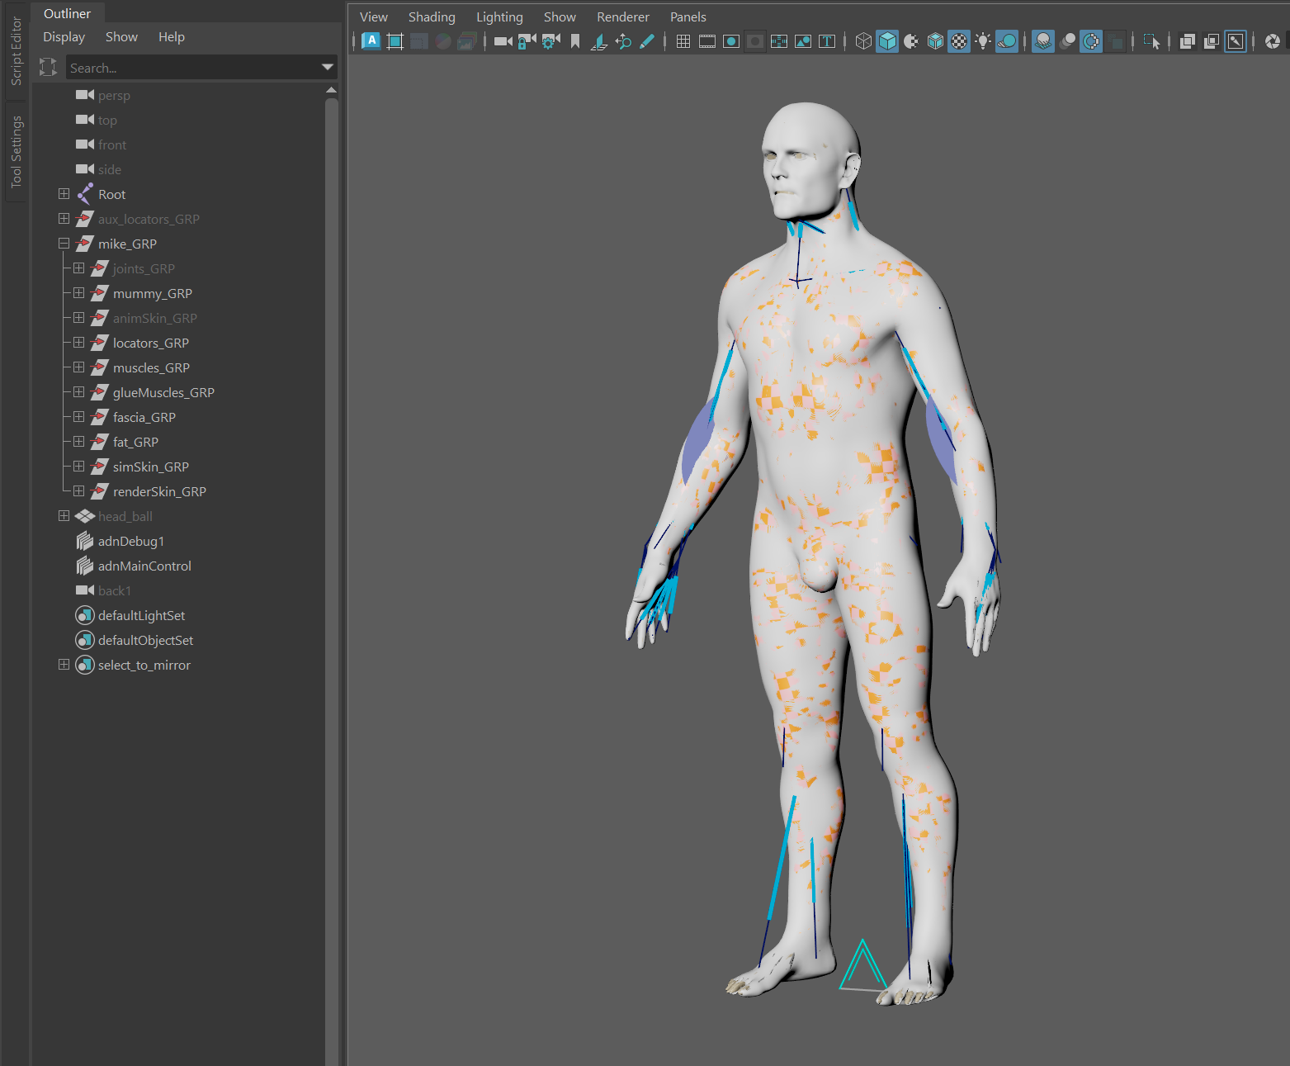
Task: Open the search filter dropdown in Outliner
Action: click(x=327, y=67)
